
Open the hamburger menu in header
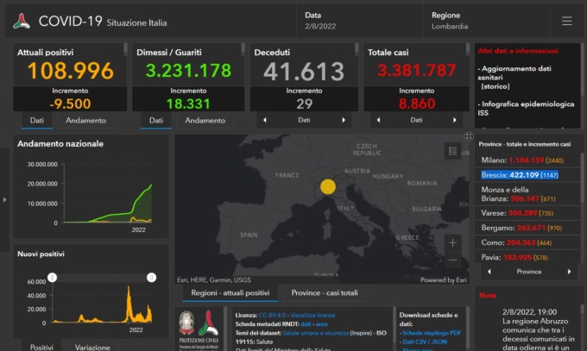point(567,21)
